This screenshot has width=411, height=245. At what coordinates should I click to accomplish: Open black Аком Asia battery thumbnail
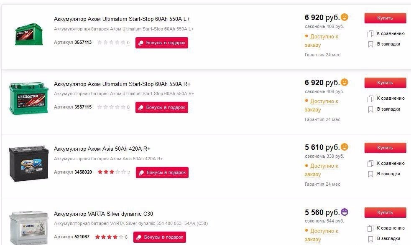click(29, 163)
